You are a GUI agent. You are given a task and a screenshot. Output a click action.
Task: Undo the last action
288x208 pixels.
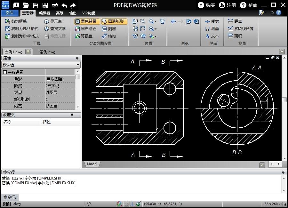[64, 6]
